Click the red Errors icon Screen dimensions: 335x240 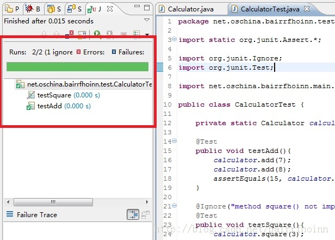[x=79, y=52]
